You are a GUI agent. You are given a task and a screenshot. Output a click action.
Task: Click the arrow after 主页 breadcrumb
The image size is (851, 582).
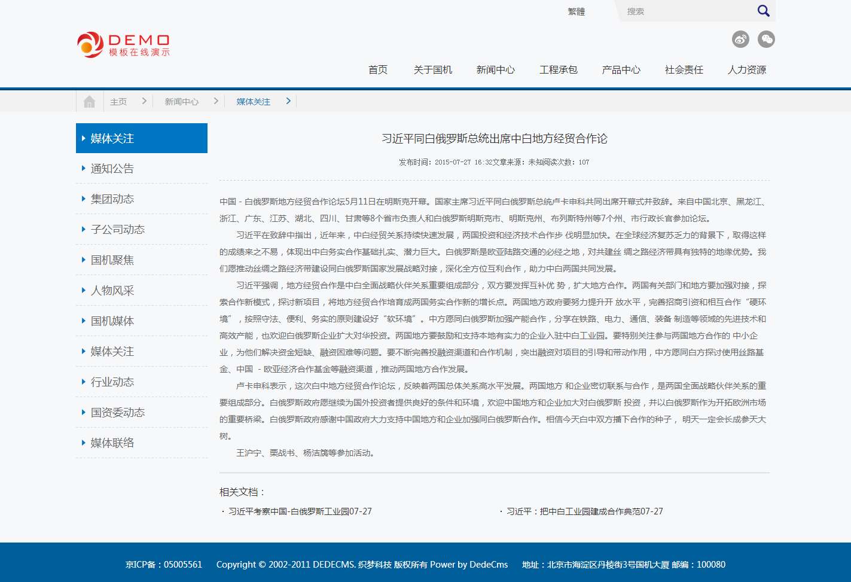(x=144, y=101)
